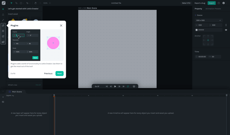The width and height of the screenshot is (230, 135).
Task: Open the help question mark icon
Action: pos(219,3)
